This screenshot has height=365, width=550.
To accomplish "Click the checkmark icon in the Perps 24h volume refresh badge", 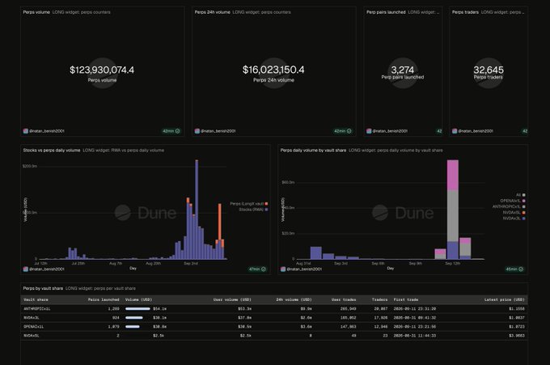I will (349, 131).
